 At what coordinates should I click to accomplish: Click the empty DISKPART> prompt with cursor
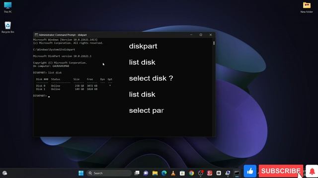41,95
